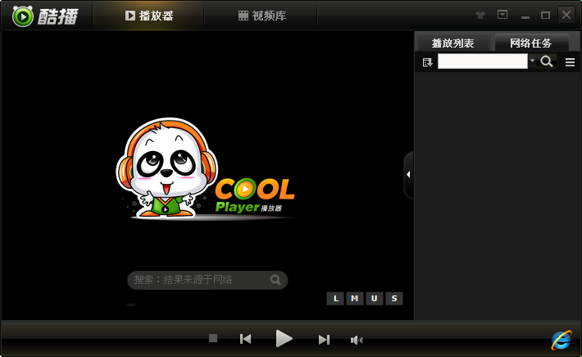The image size is (582, 357).
Task: Open the playlist hamburger menu
Action: [x=571, y=62]
